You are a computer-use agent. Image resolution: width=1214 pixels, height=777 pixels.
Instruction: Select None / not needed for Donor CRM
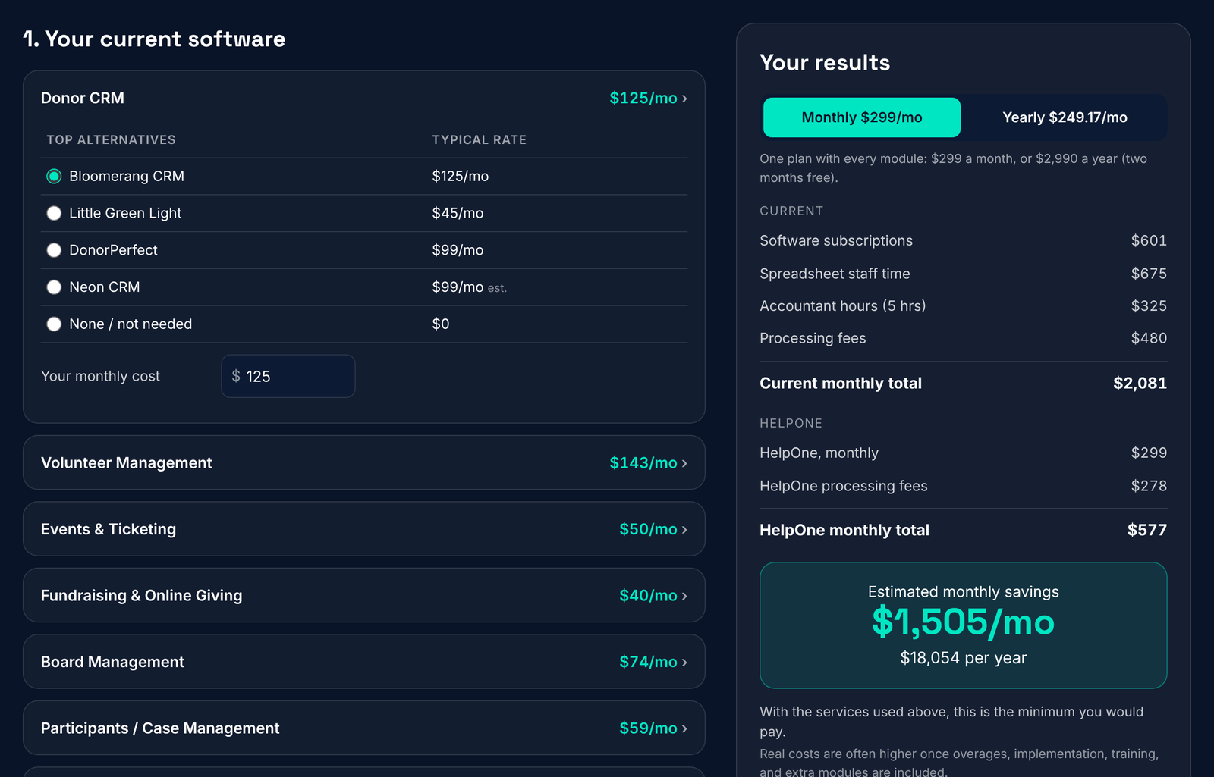click(54, 324)
